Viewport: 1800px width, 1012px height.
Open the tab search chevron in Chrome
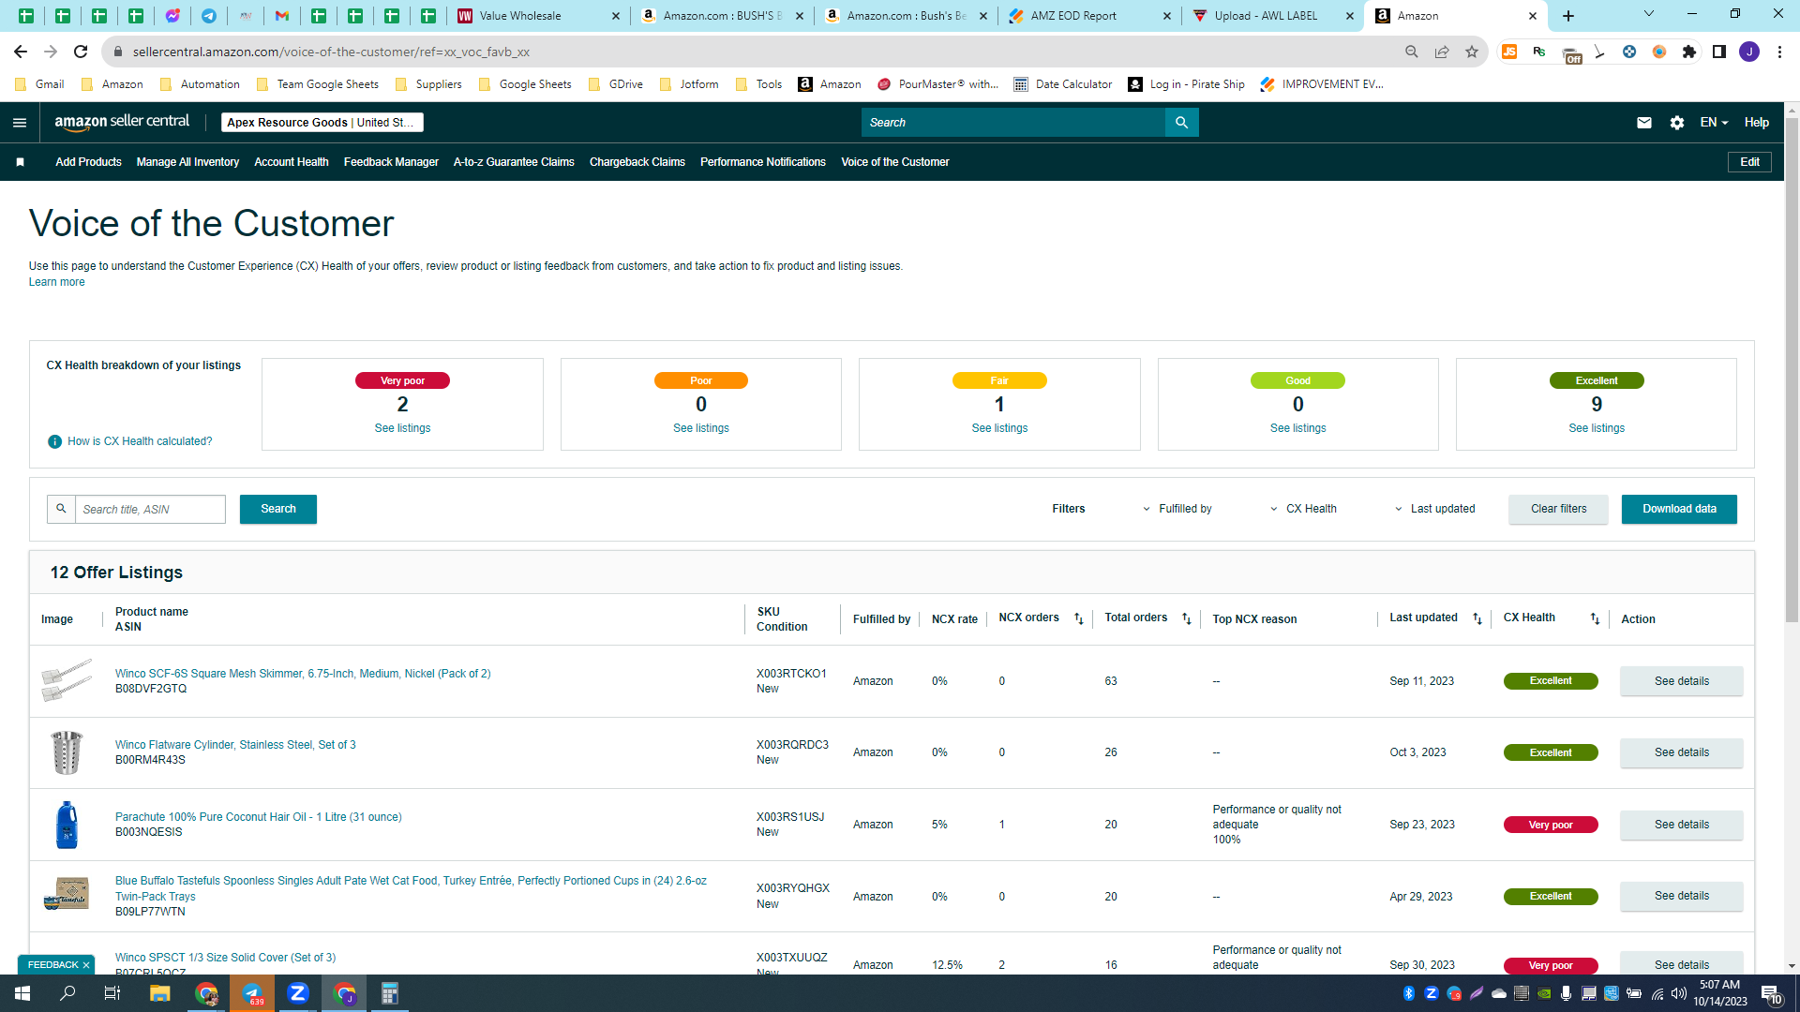click(x=1649, y=14)
